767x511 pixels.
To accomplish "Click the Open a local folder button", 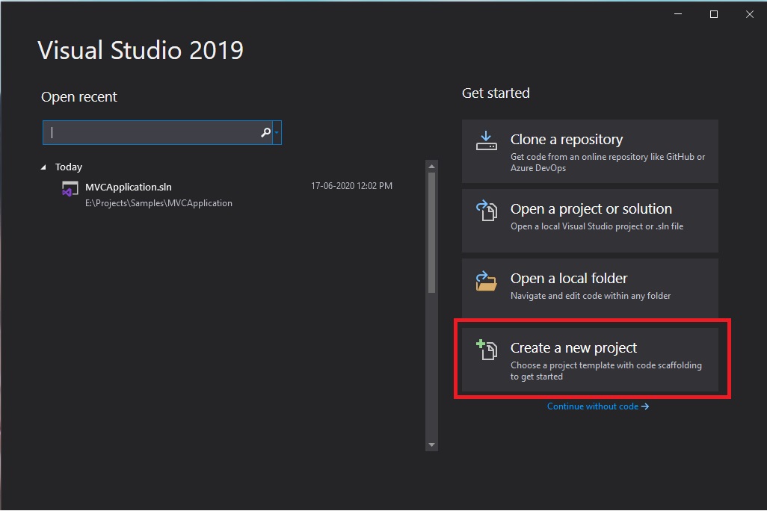I will coord(590,288).
